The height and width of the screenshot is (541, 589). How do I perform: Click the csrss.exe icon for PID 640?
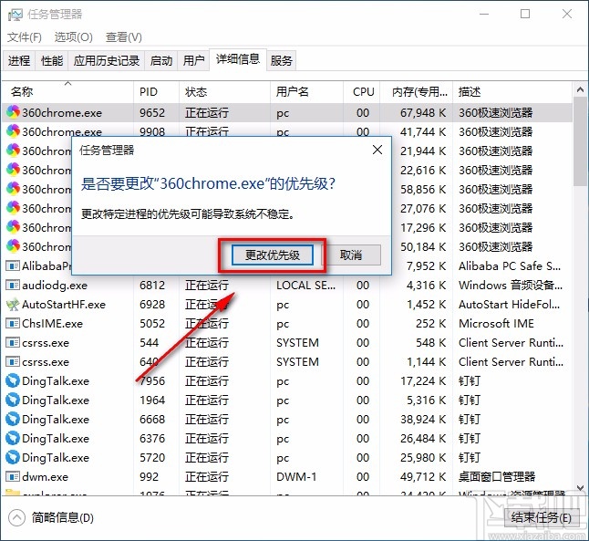pyautogui.click(x=13, y=361)
